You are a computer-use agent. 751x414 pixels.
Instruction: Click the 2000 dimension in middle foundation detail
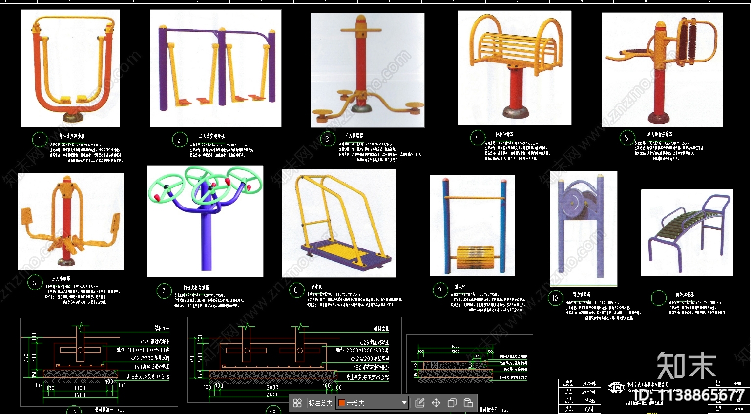pyautogui.click(x=272, y=387)
